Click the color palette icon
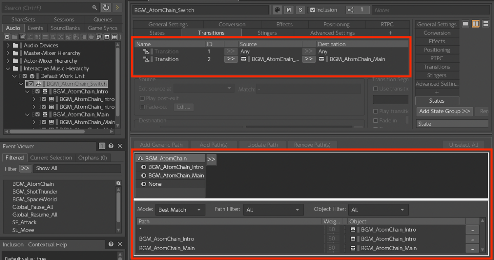Viewport: 494px width, 260px height. (x=277, y=10)
